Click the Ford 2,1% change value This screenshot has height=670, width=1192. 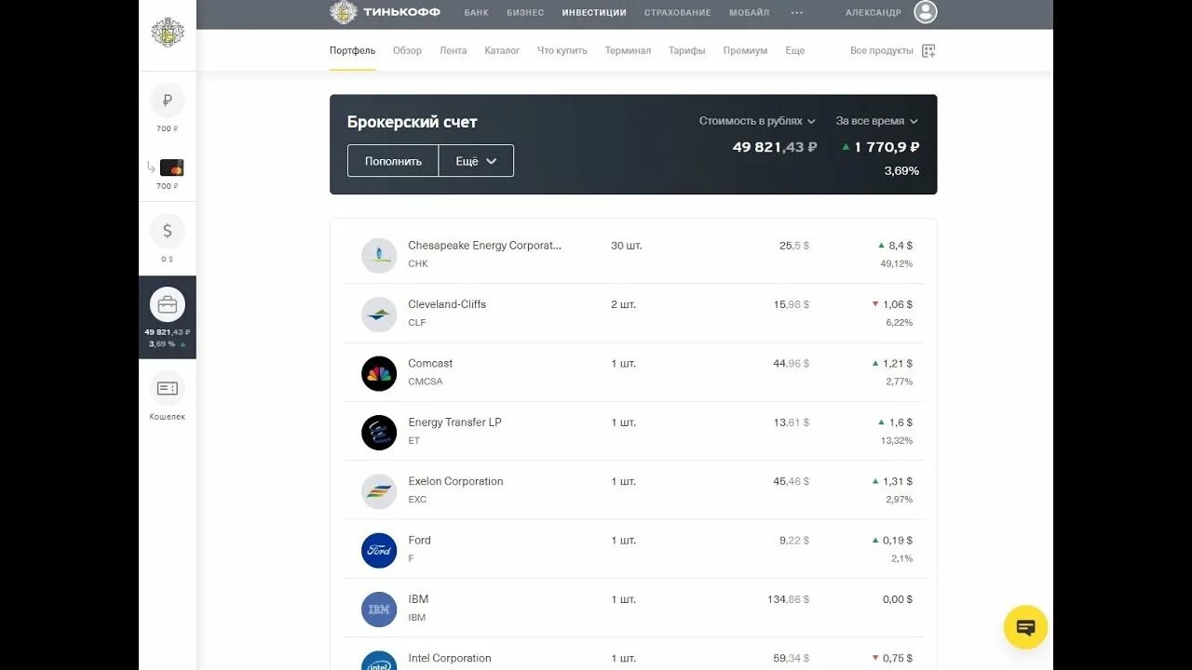click(901, 558)
